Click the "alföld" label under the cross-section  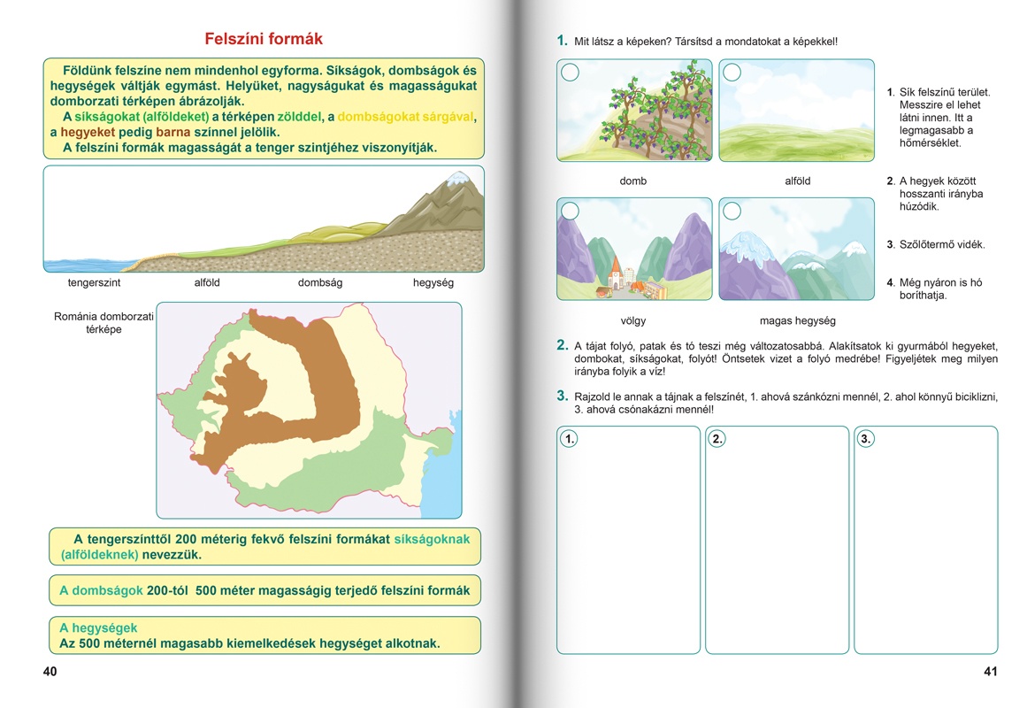click(x=207, y=282)
